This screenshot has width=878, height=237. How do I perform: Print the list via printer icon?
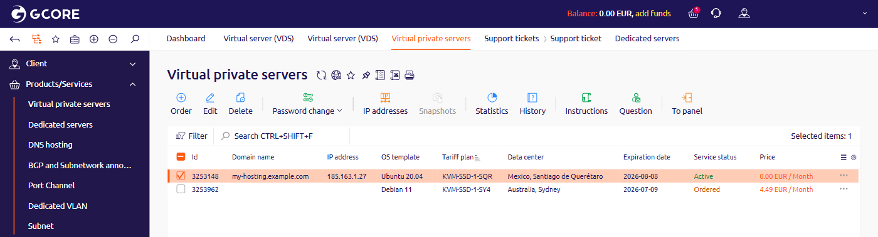pos(410,76)
